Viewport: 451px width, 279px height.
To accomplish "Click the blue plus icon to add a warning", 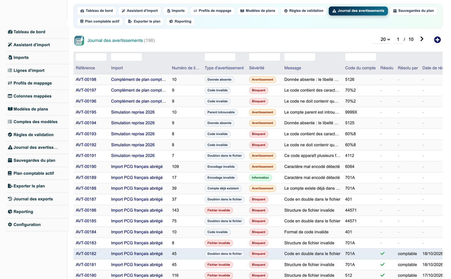I will [x=437, y=39].
